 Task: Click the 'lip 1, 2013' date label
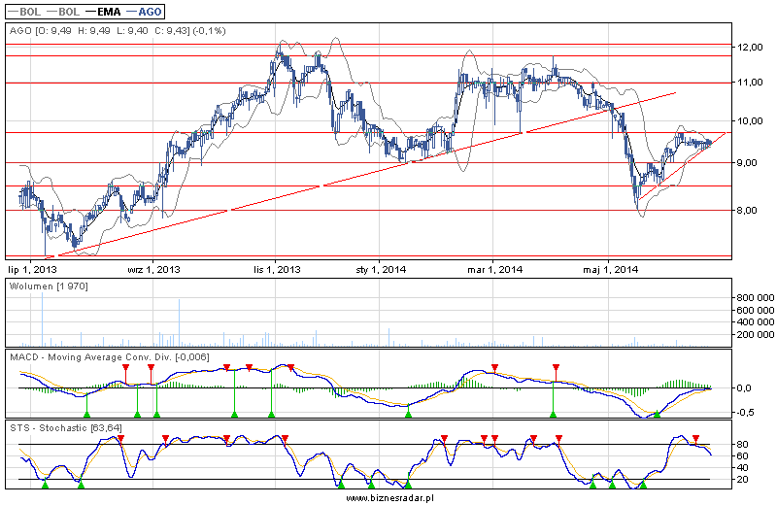(x=33, y=270)
